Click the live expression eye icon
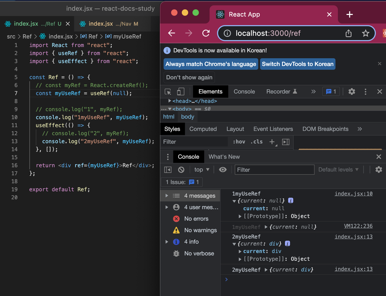The width and height of the screenshot is (386, 296). coord(223,170)
